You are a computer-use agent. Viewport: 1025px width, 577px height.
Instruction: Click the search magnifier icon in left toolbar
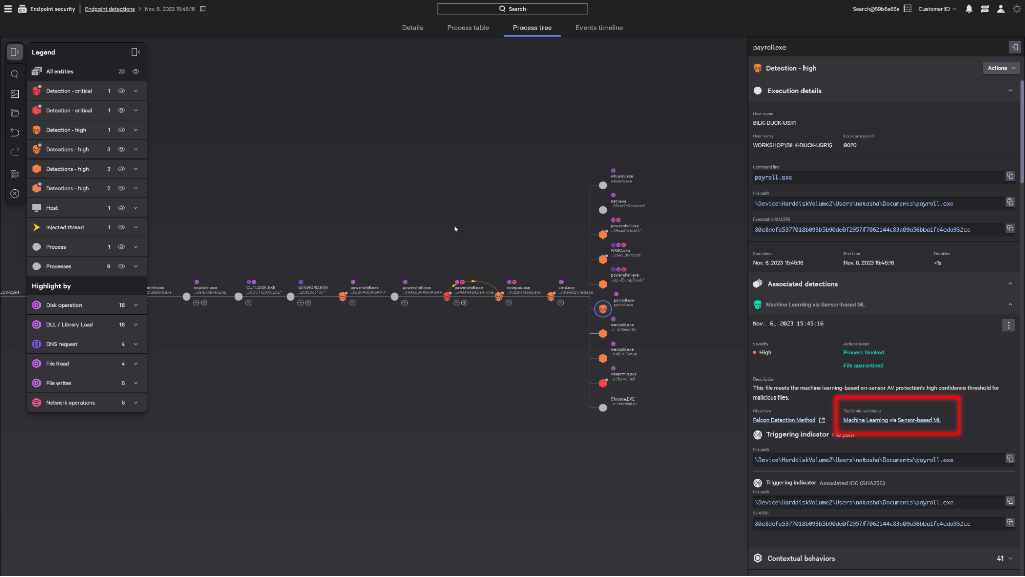15,74
